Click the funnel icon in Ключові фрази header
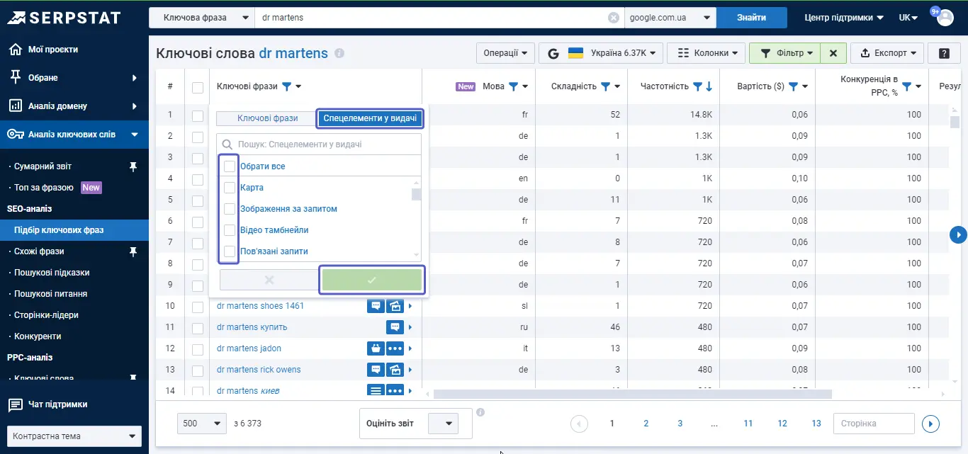Image resolution: width=968 pixels, height=454 pixels. [286, 86]
